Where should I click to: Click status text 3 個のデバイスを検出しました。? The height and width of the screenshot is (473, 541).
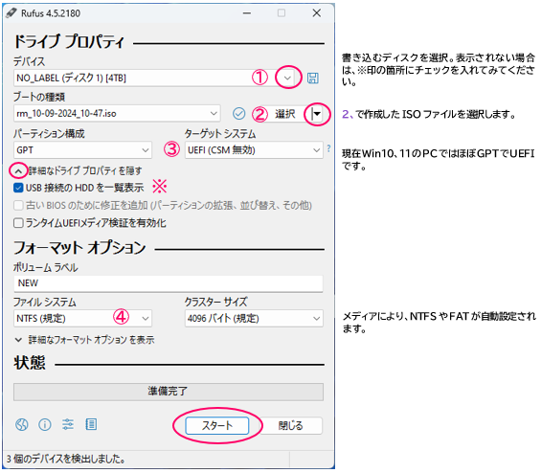tap(66, 460)
